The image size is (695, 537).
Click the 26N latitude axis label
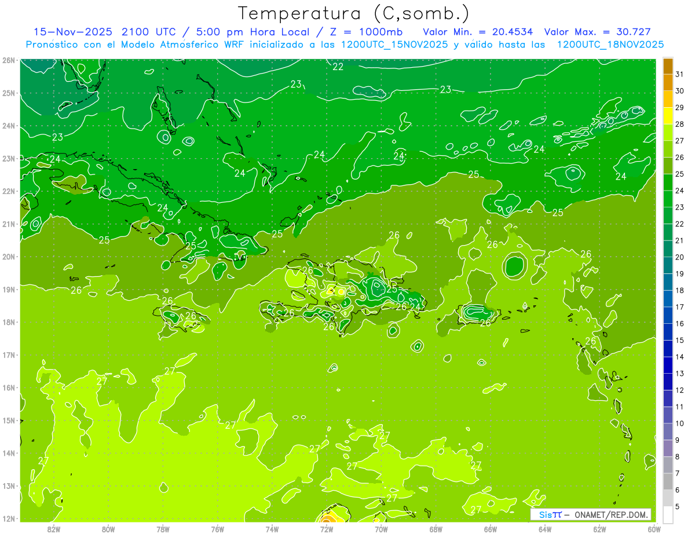(8, 60)
